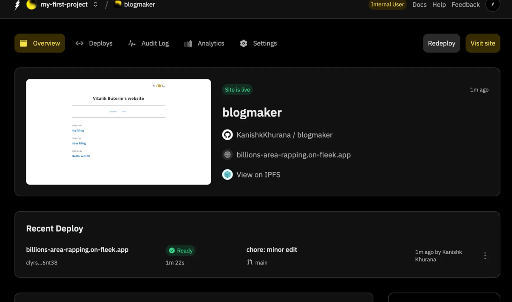This screenshot has height=302, width=512.
Task: Click the my-first-project yellow avatar icon
Action: click(x=32, y=4)
